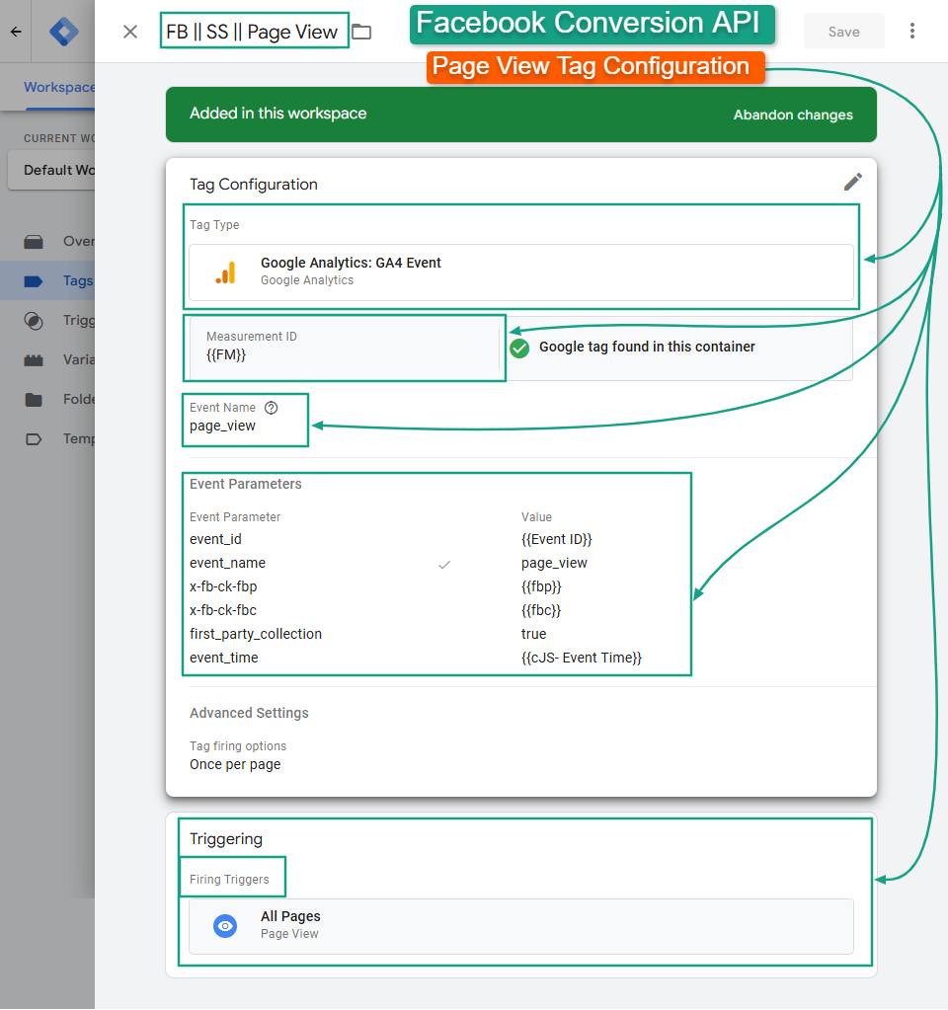This screenshot has width=948, height=1010.
Task: Click the page_view event name value
Action: point(222,426)
